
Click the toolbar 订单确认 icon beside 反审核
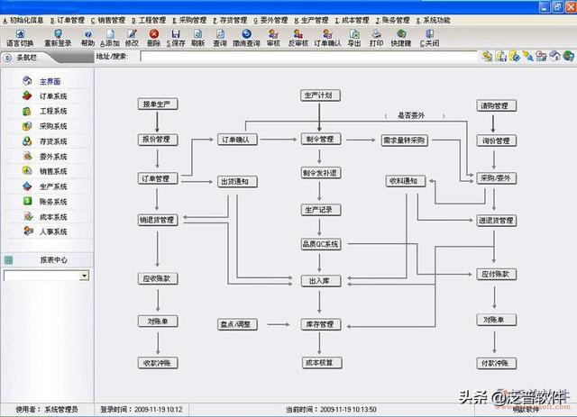point(327,34)
